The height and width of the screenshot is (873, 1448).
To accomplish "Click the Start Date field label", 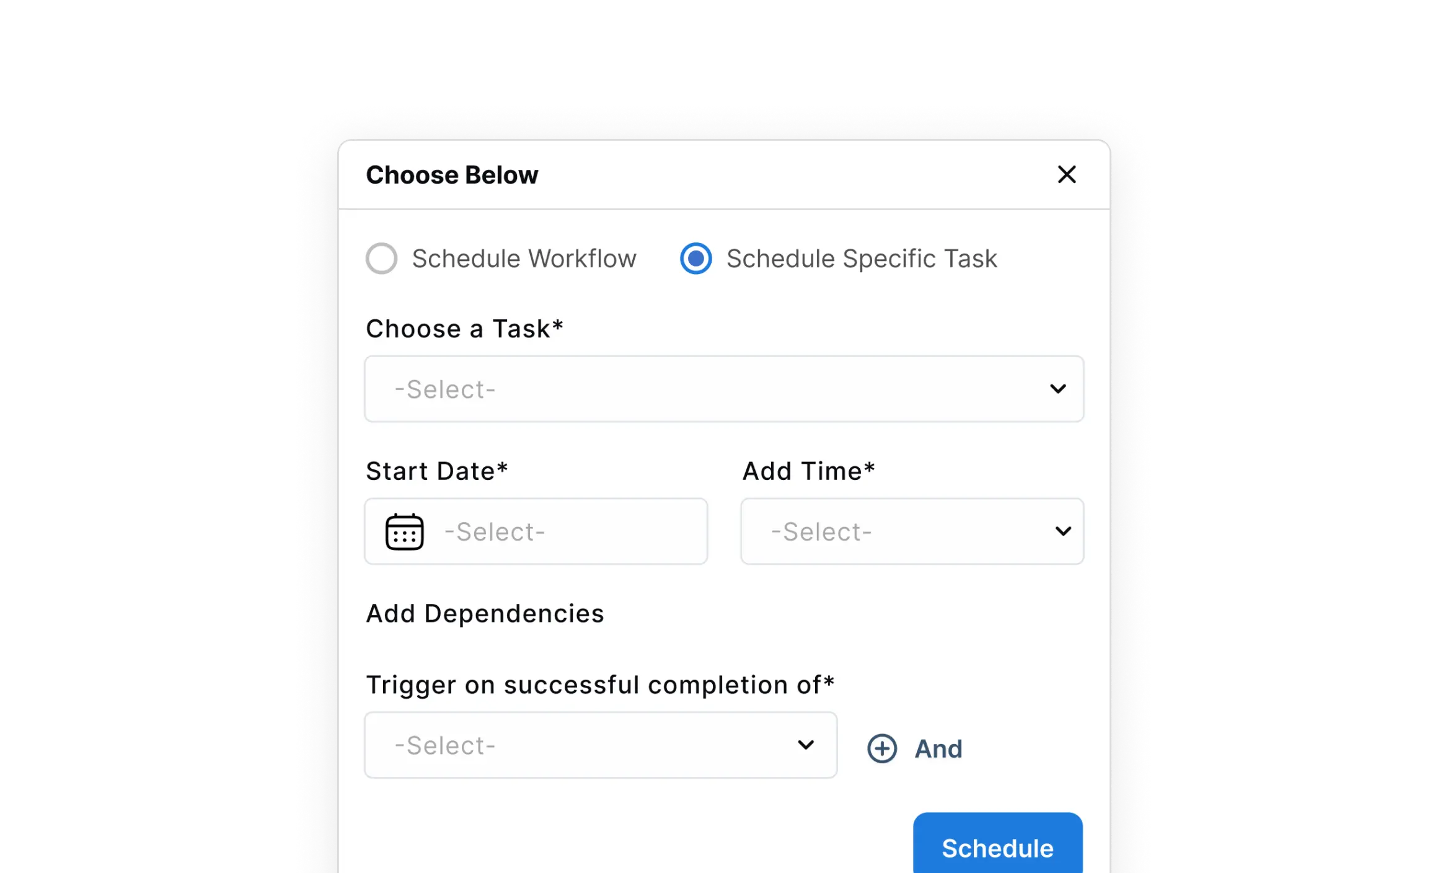I will 436,471.
